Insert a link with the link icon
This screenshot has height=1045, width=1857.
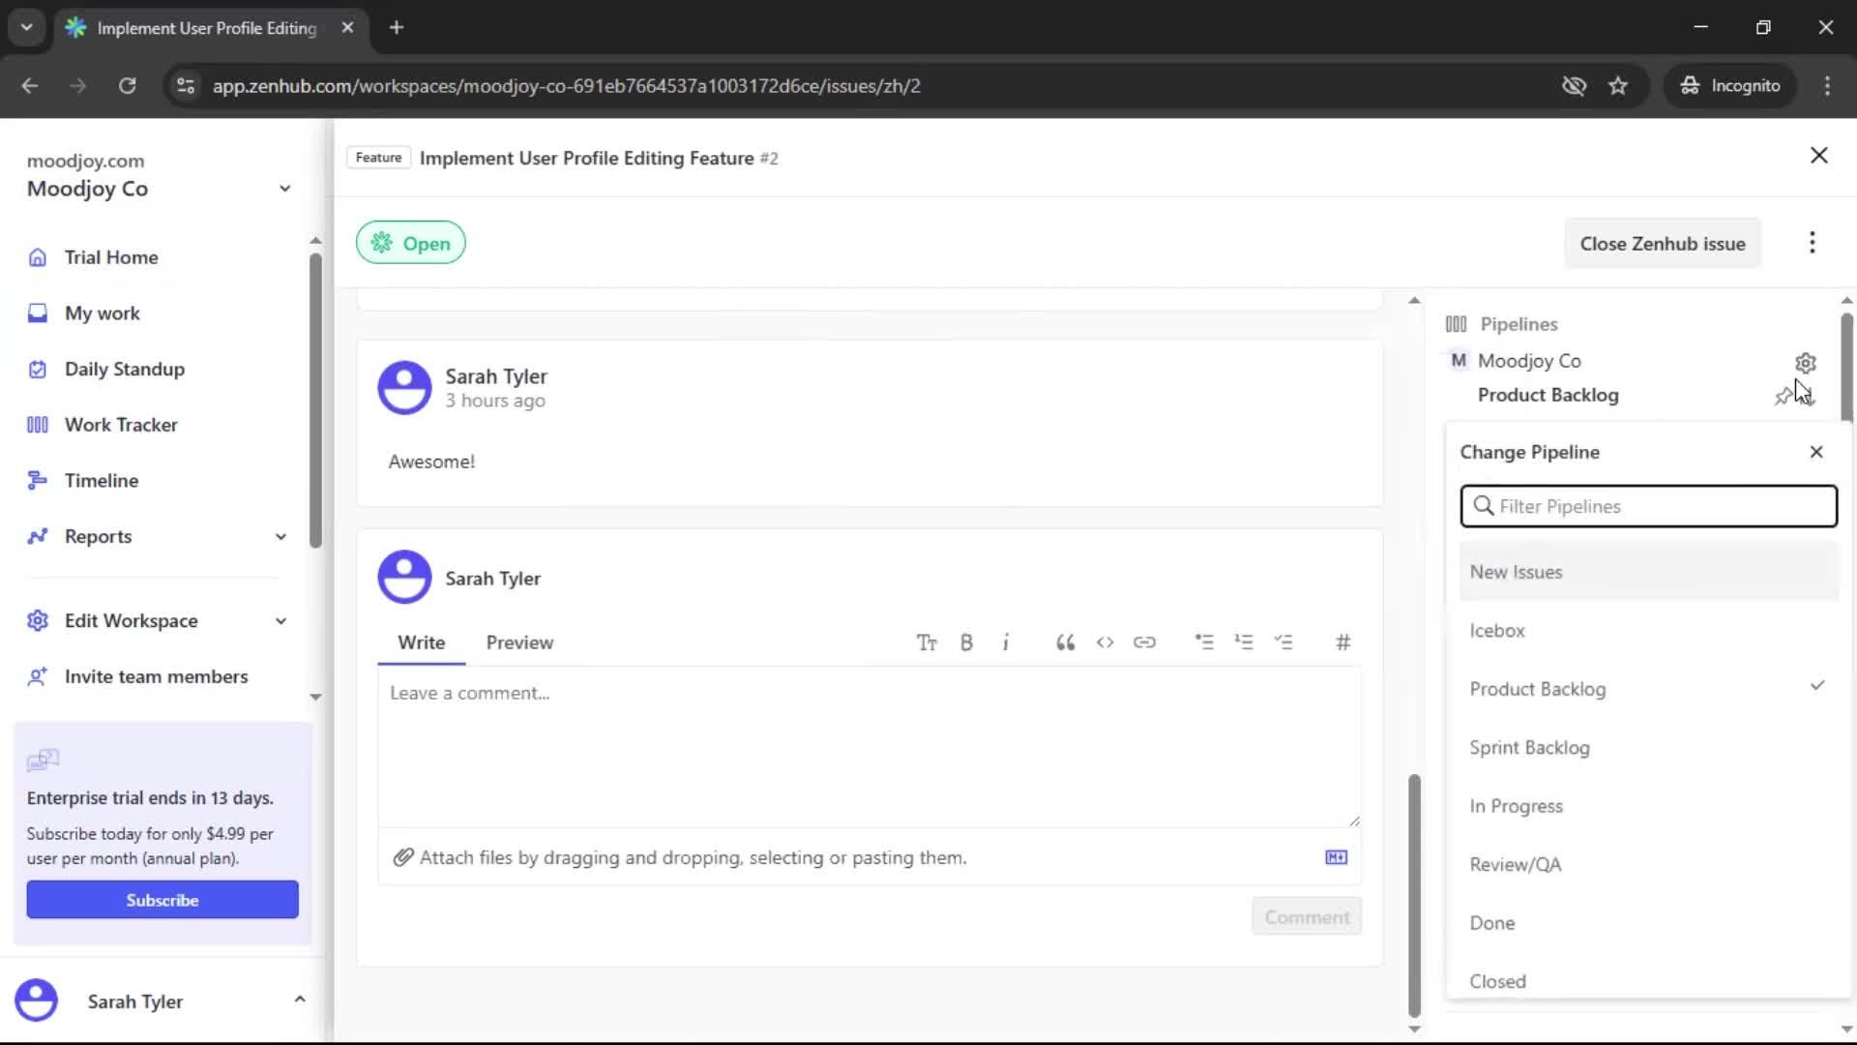pyautogui.click(x=1145, y=642)
